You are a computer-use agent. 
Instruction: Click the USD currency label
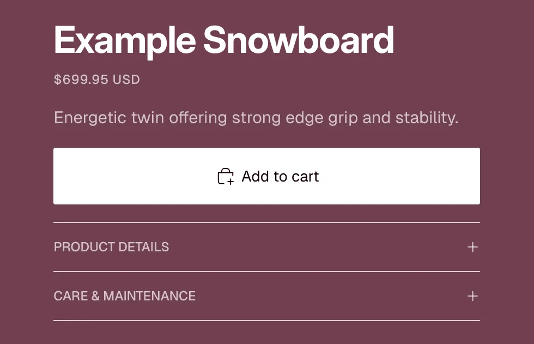(126, 80)
